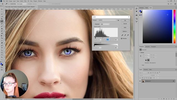The image size is (177, 100).
Task: Open the Filter menu
Action: [25, 1]
